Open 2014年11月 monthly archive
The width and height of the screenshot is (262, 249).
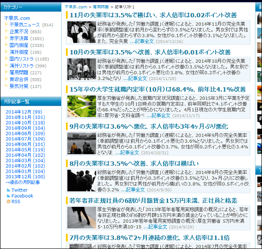25,117
